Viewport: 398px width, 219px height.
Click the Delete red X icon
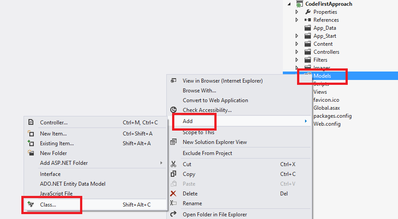173,194
